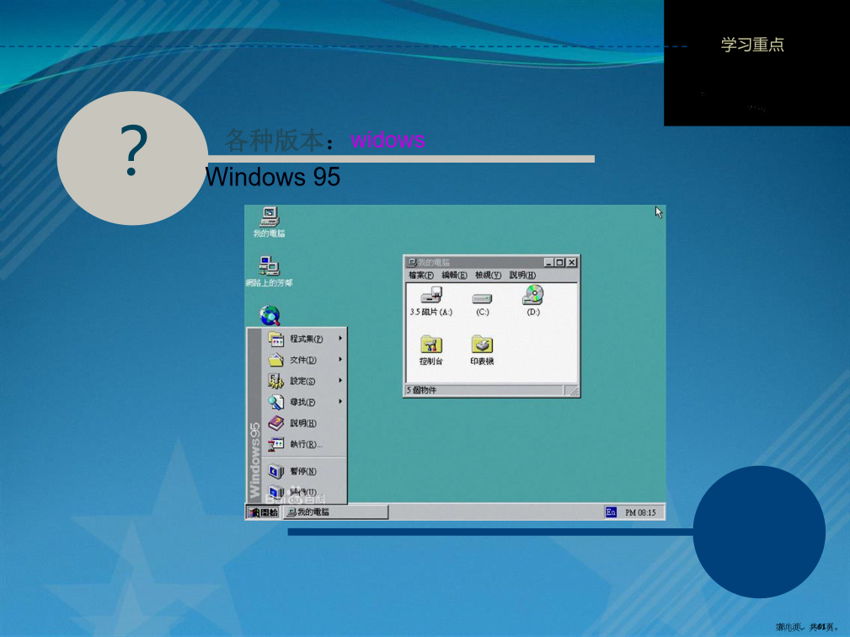Click the 開始 Start button
This screenshot has width=850, height=637.
click(x=263, y=512)
